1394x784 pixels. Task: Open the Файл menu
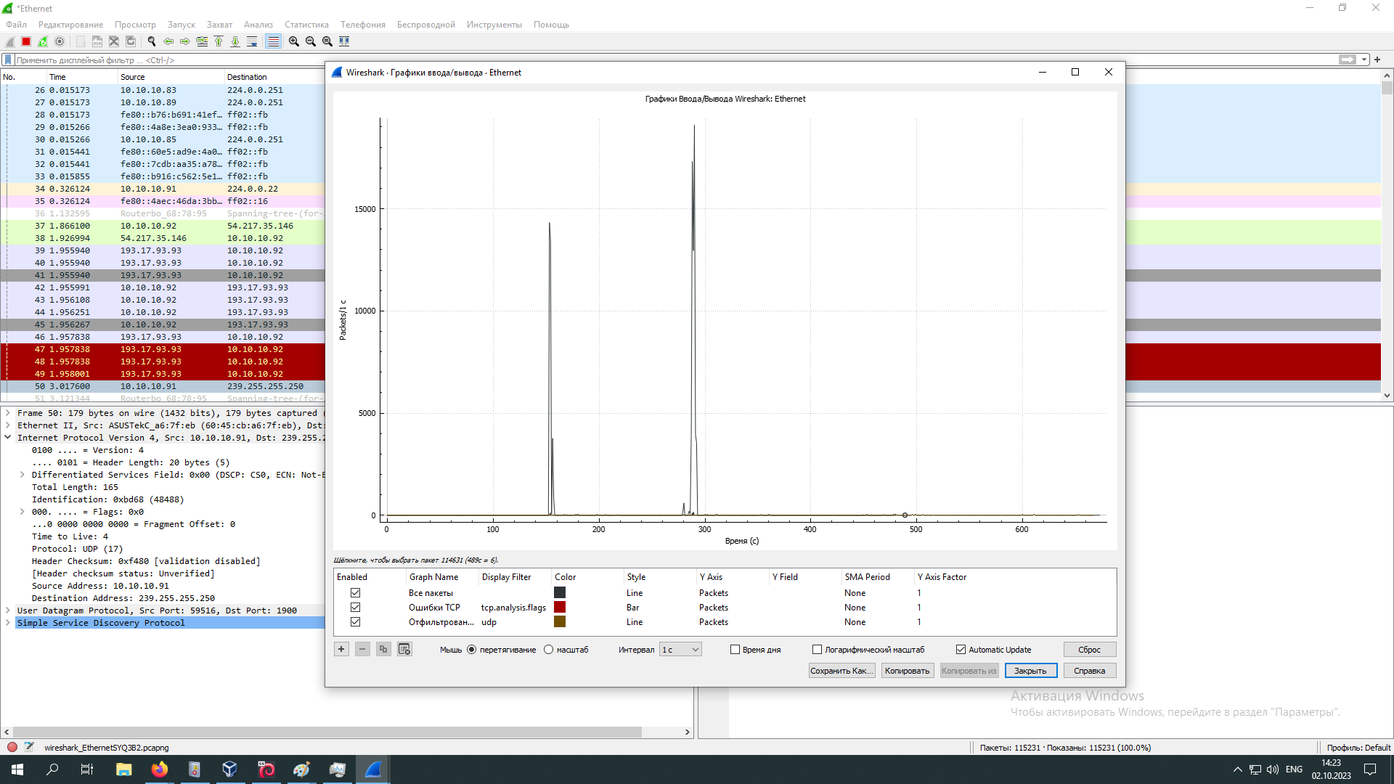[x=16, y=25]
